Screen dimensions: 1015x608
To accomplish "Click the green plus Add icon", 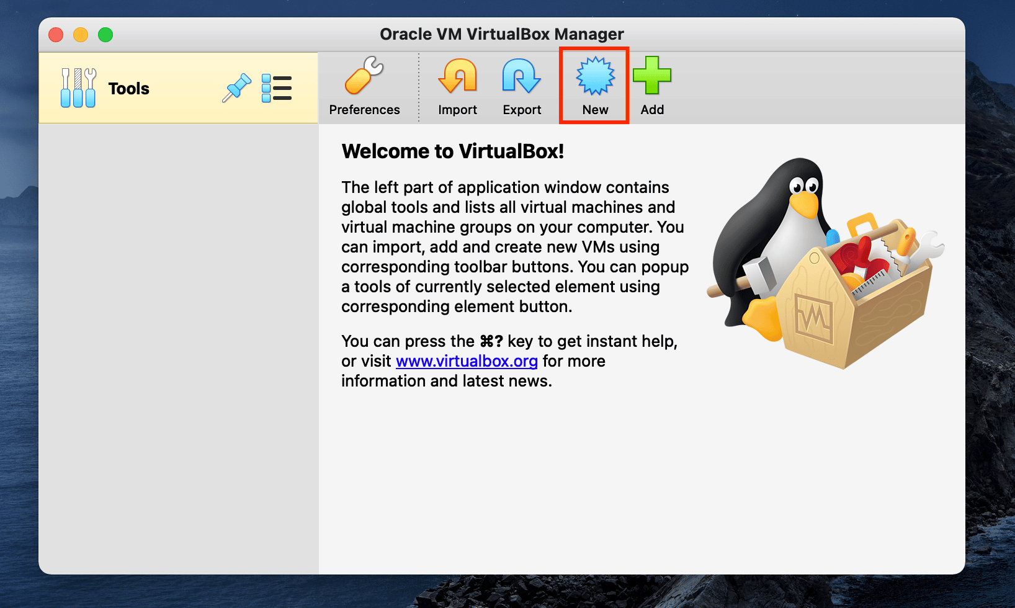I will click(x=652, y=77).
